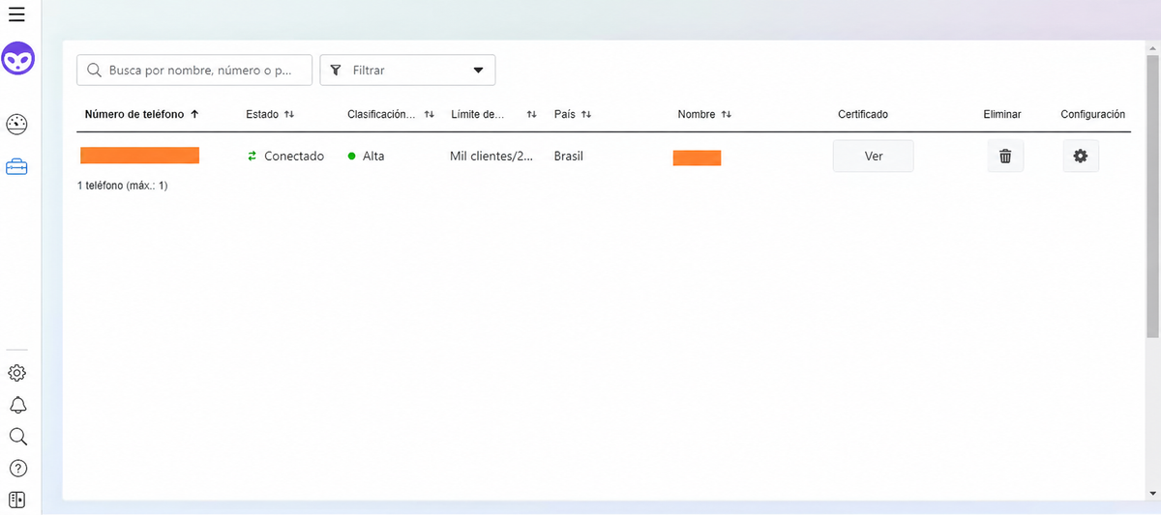This screenshot has height=515, width=1161.
Task: Click the purple owl logo
Action: point(17,58)
